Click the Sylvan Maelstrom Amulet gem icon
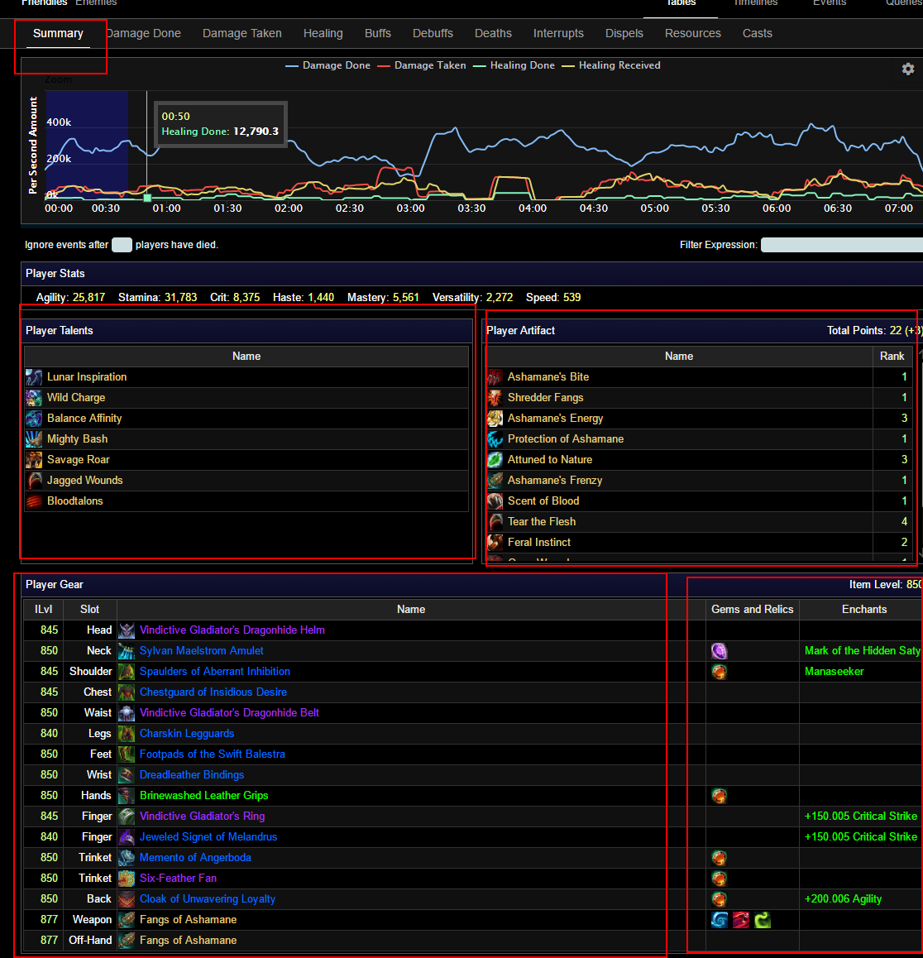The width and height of the screenshot is (923, 958). pos(719,651)
